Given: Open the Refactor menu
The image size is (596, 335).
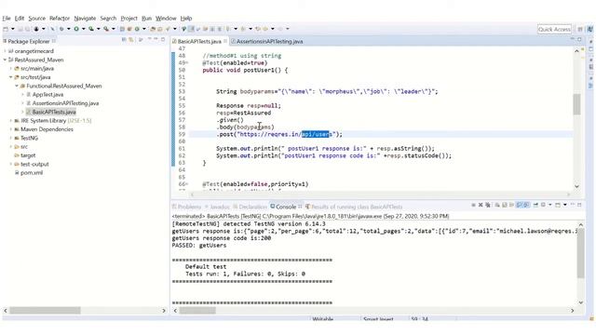Looking at the screenshot, I should [60, 19].
